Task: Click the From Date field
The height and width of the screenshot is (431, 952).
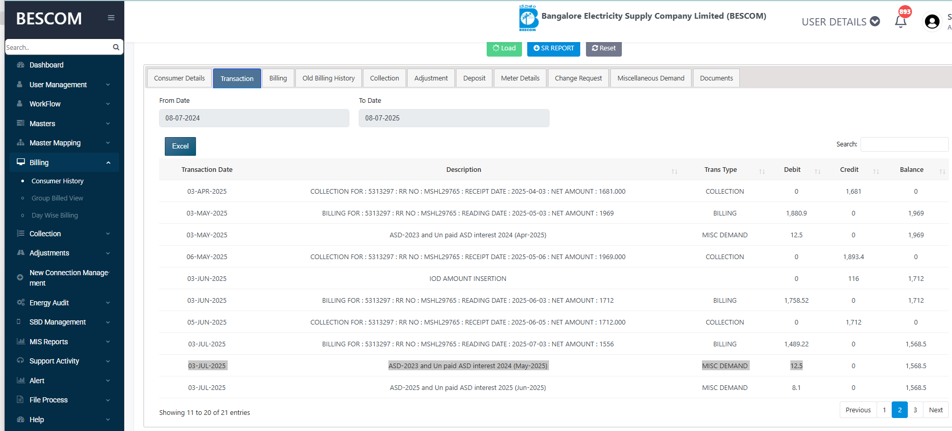Action: coord(254,118)
